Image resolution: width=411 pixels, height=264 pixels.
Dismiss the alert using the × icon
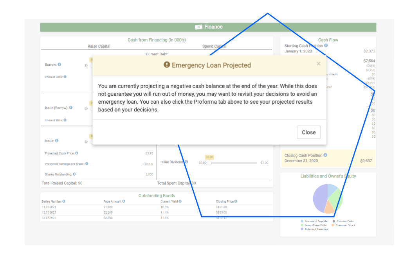318,63
